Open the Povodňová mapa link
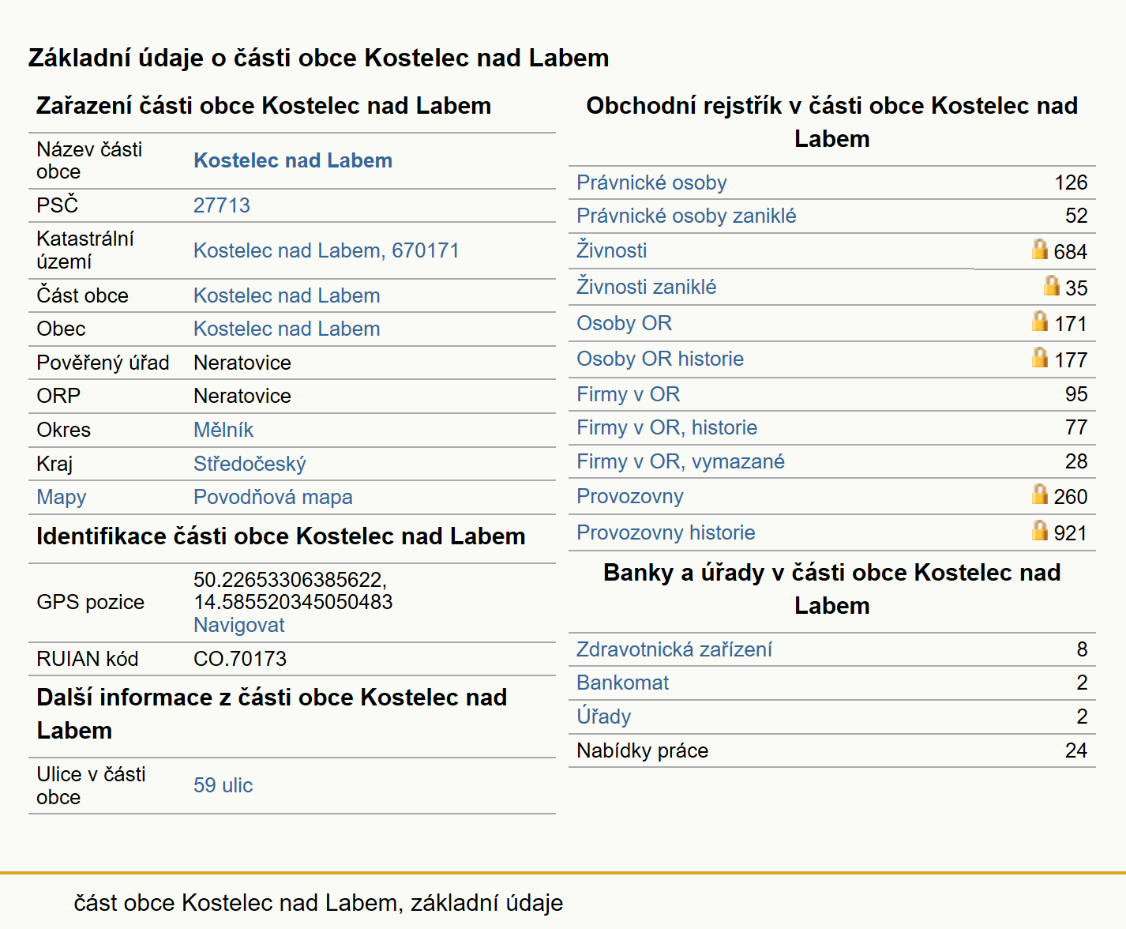The width and height of the screenshot is (1126, 929). (x=273, y=497)
